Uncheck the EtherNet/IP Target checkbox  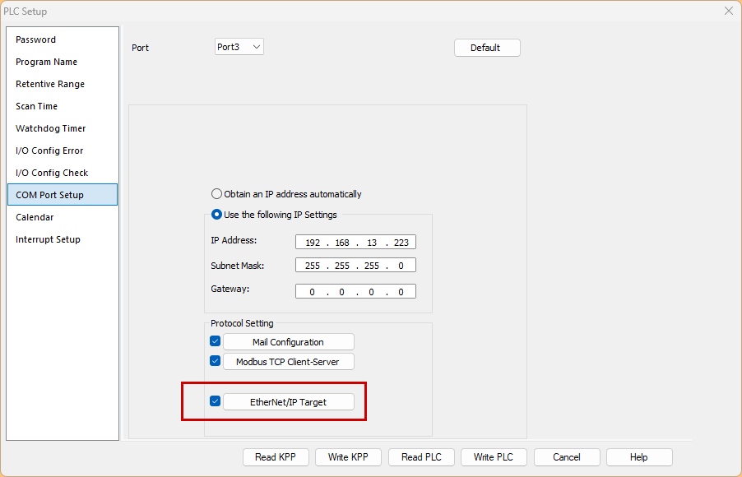tap(215, 401)
